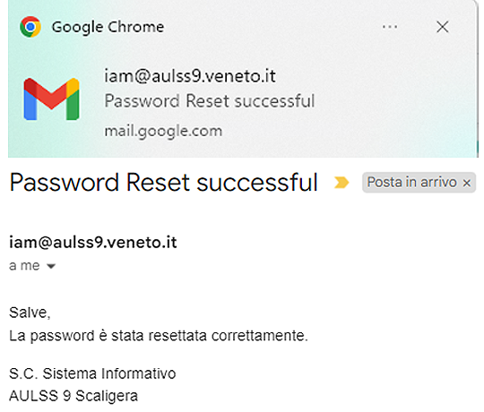This screenshot has width=484, height=412.
Task: Open the notification three-dot options menu
Action: pos(390,27)
